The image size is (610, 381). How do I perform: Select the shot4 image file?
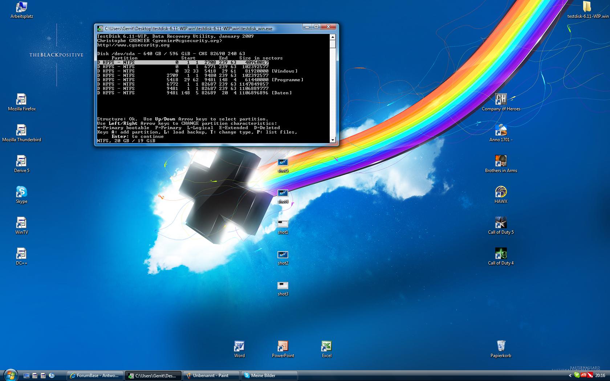coord(283,196)
